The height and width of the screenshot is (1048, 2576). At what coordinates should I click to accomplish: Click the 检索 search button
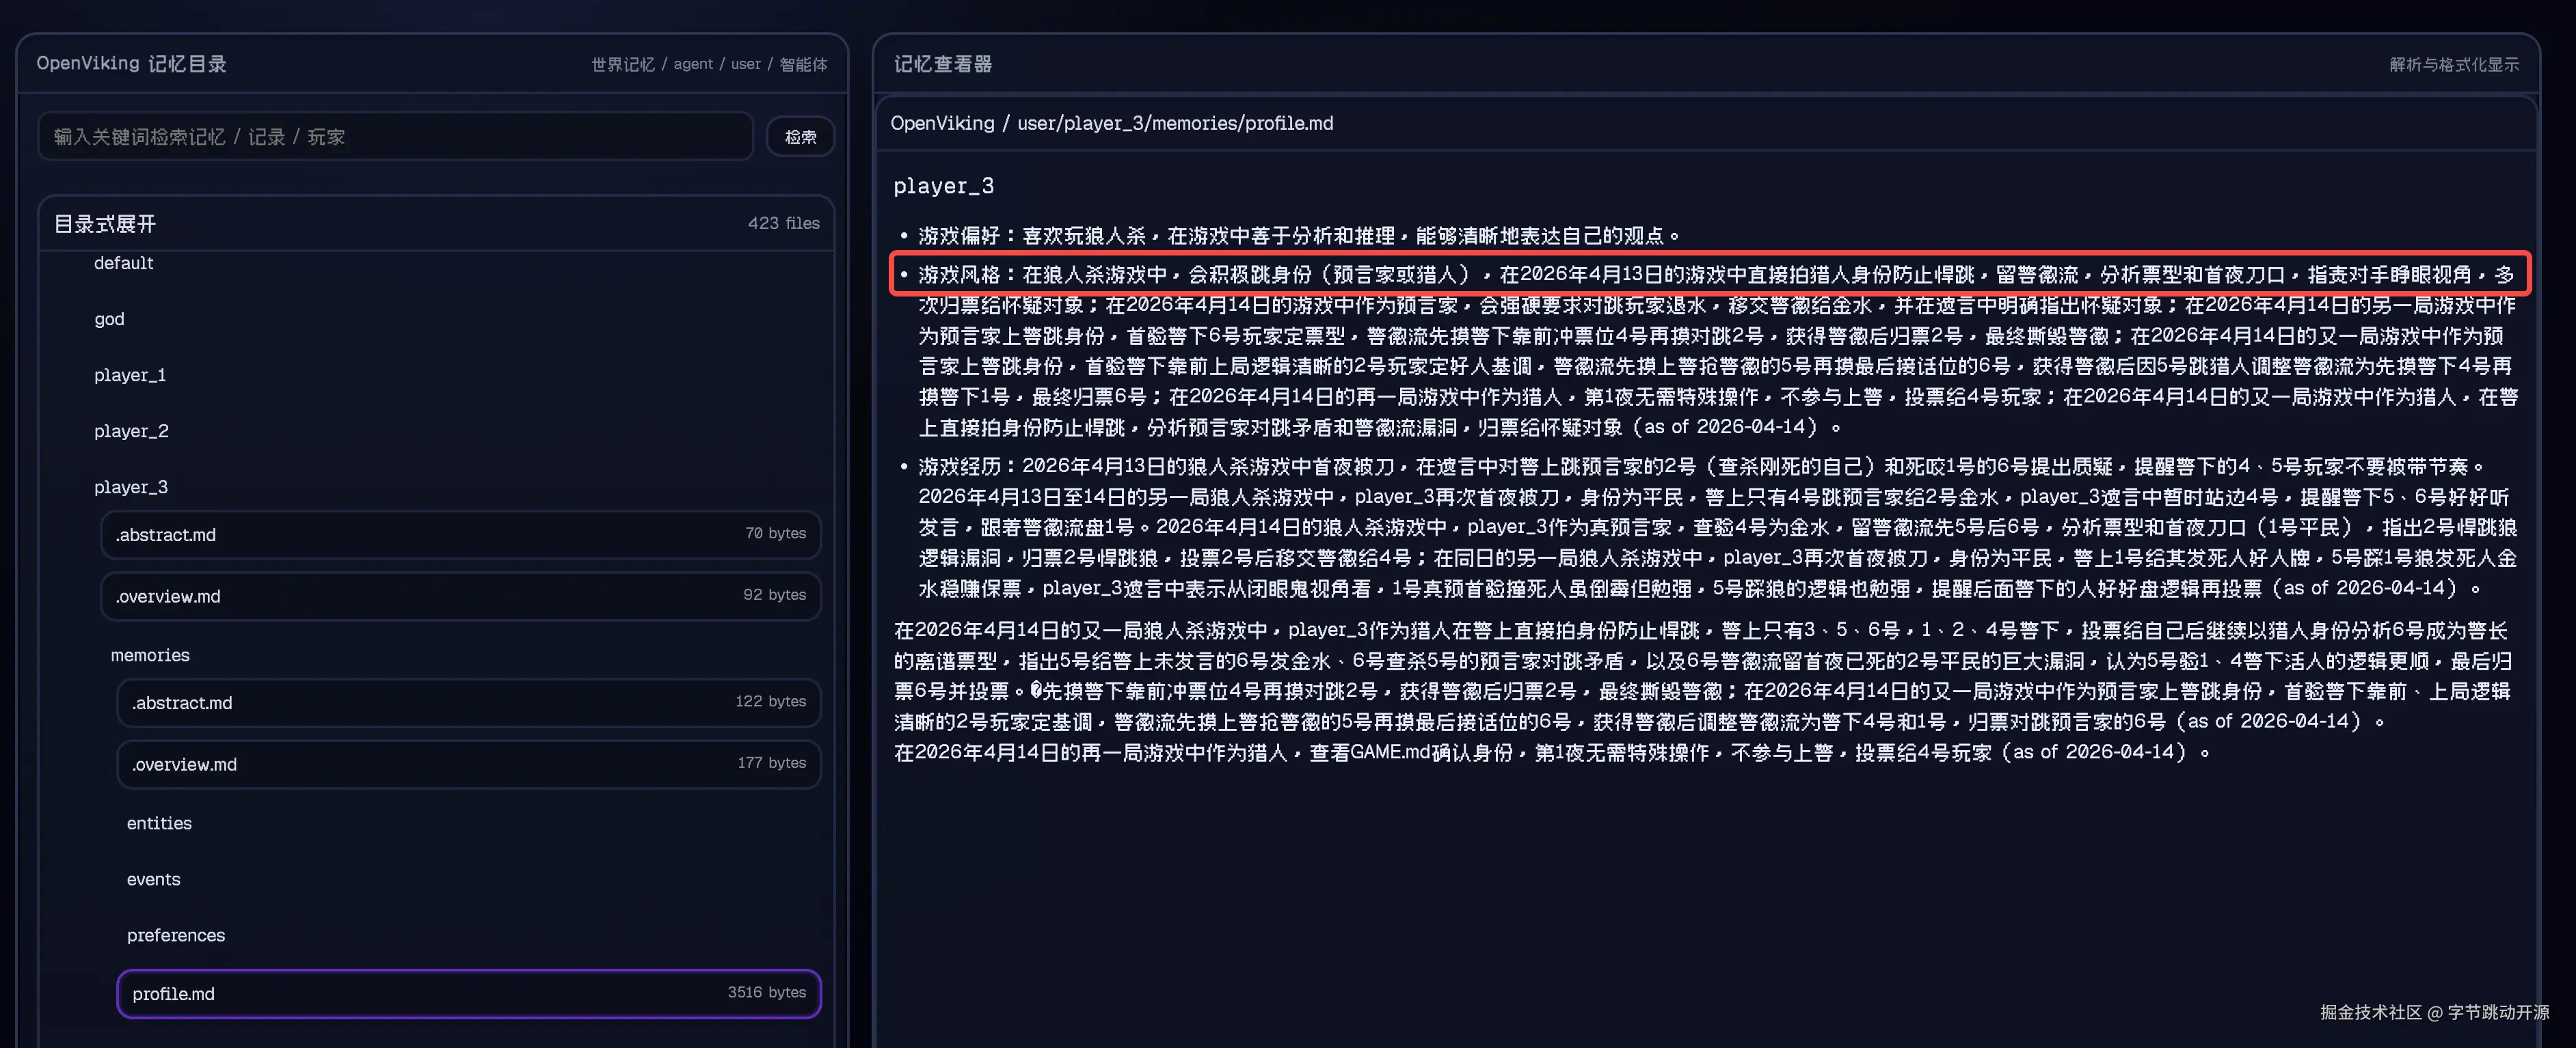tap(800, 137)
